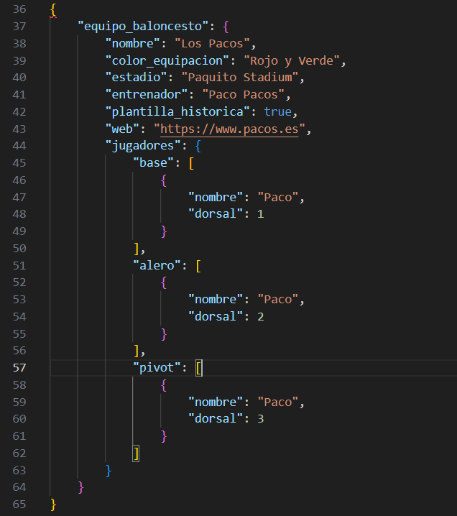Click the pink closing brace on line 64

tap(81, 488)
